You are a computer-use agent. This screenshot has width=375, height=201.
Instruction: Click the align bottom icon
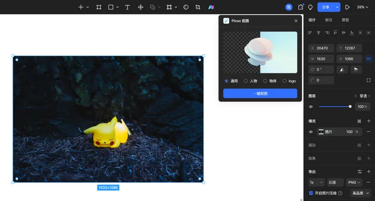tap(352, 33)
